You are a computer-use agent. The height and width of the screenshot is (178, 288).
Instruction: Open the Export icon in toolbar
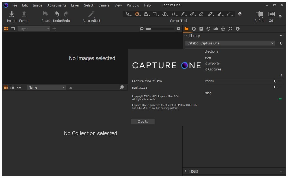[x=24, y=14]
